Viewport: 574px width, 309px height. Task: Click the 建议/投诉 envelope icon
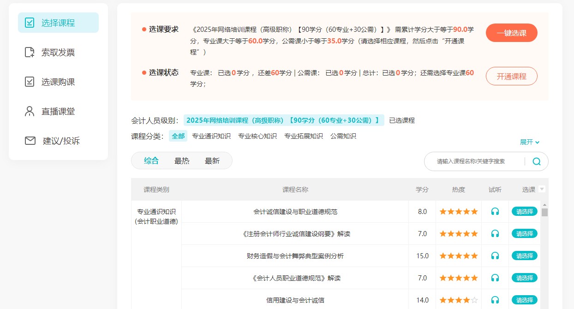click(x=30, y=141)
